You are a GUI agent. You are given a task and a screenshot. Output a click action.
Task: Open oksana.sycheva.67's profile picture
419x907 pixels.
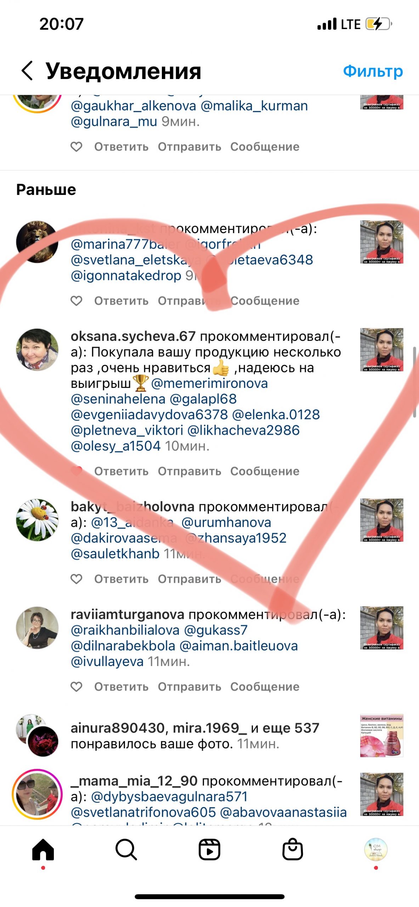pos(37,350)
